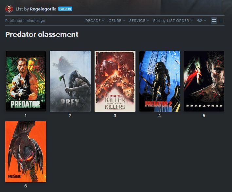Open the Prey poster
The image size is (232, 192).
70,81
